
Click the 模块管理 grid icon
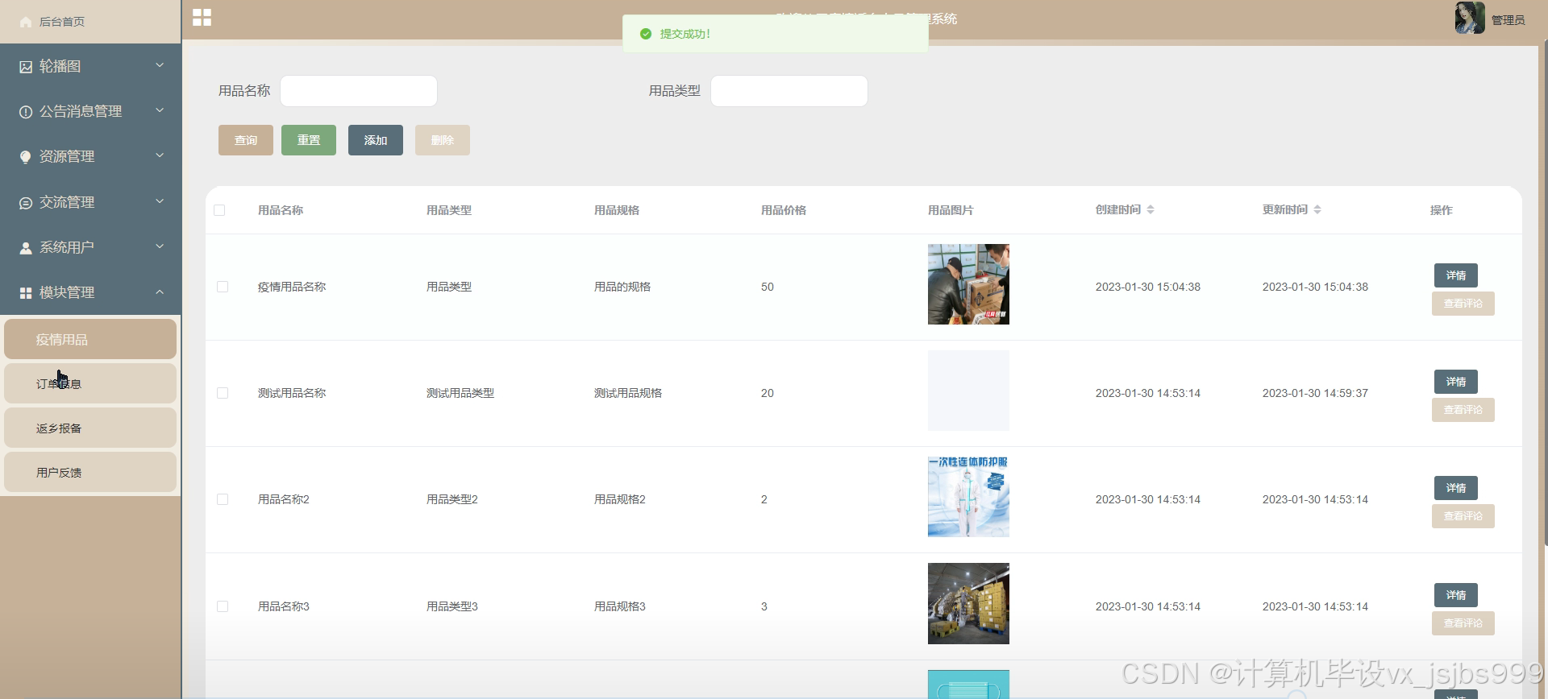click(x=26, y=293)
